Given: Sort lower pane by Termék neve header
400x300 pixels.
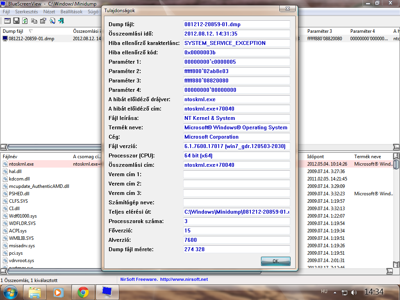Looking at the screenshot, I should [x=373, y=157].
